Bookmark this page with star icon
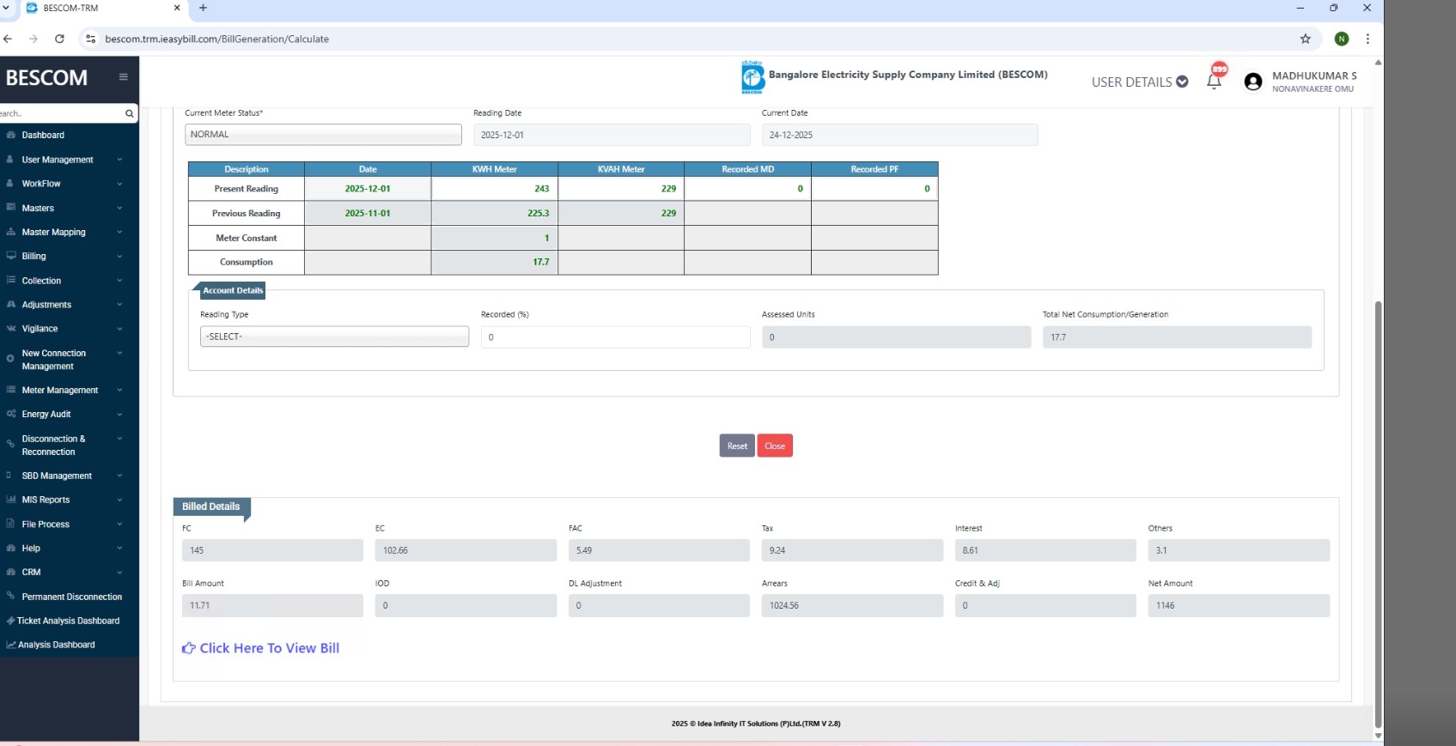This screenshot has width=1456, height=746. pos(1305,39)
